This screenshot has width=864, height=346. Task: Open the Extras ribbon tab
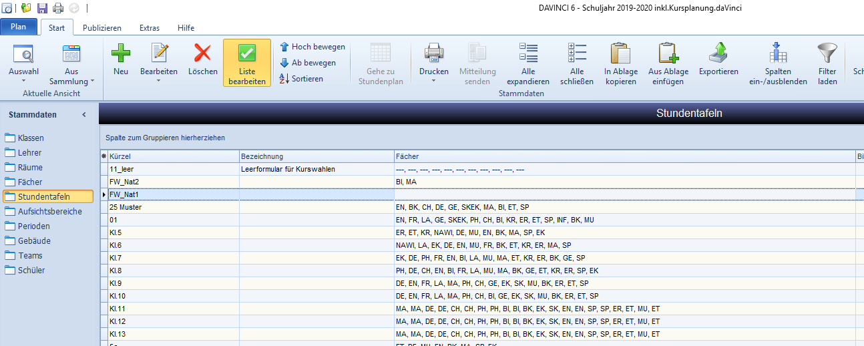point(150,28)
